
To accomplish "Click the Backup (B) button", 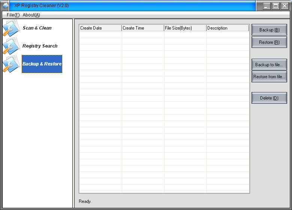I will [x=269, y=30].
